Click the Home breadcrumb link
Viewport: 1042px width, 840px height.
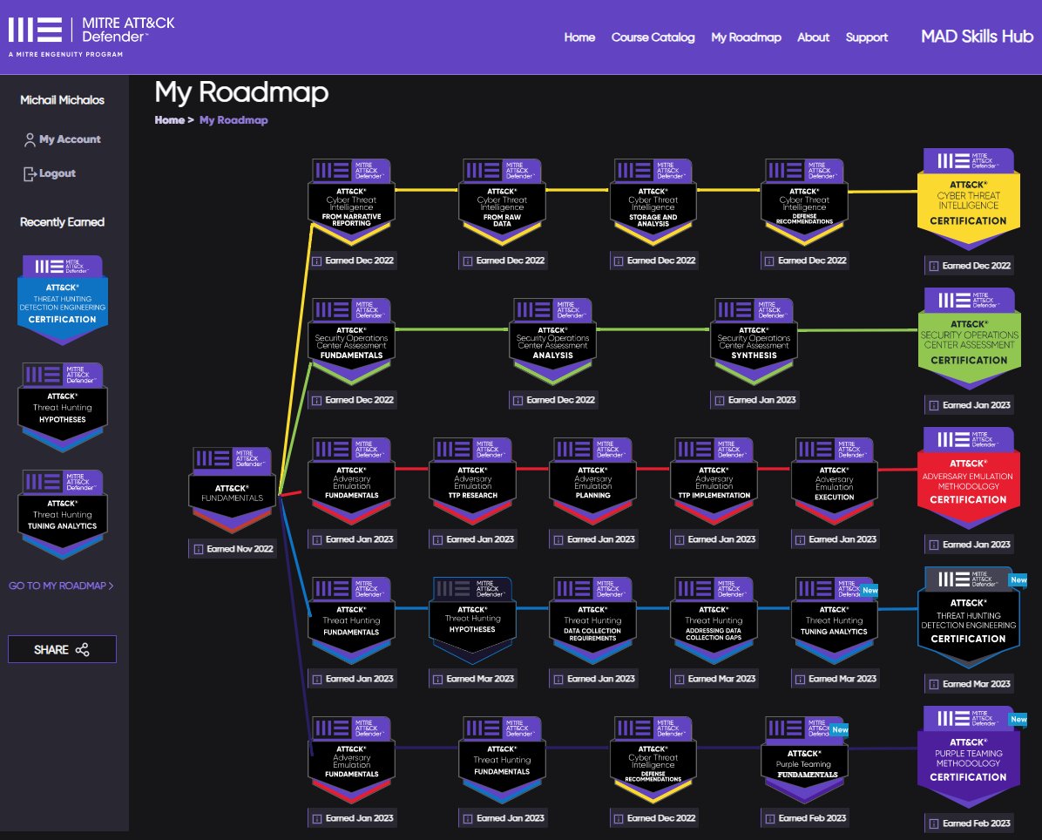(170, 120)
